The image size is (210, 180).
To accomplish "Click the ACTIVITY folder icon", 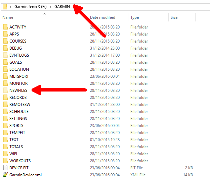I will pos(5,27).
